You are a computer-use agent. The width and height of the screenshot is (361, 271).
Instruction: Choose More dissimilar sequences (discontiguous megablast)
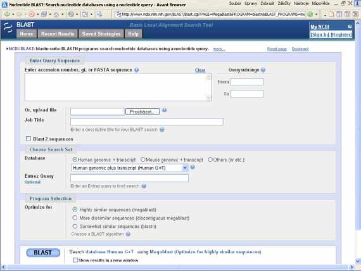(75, 218)
